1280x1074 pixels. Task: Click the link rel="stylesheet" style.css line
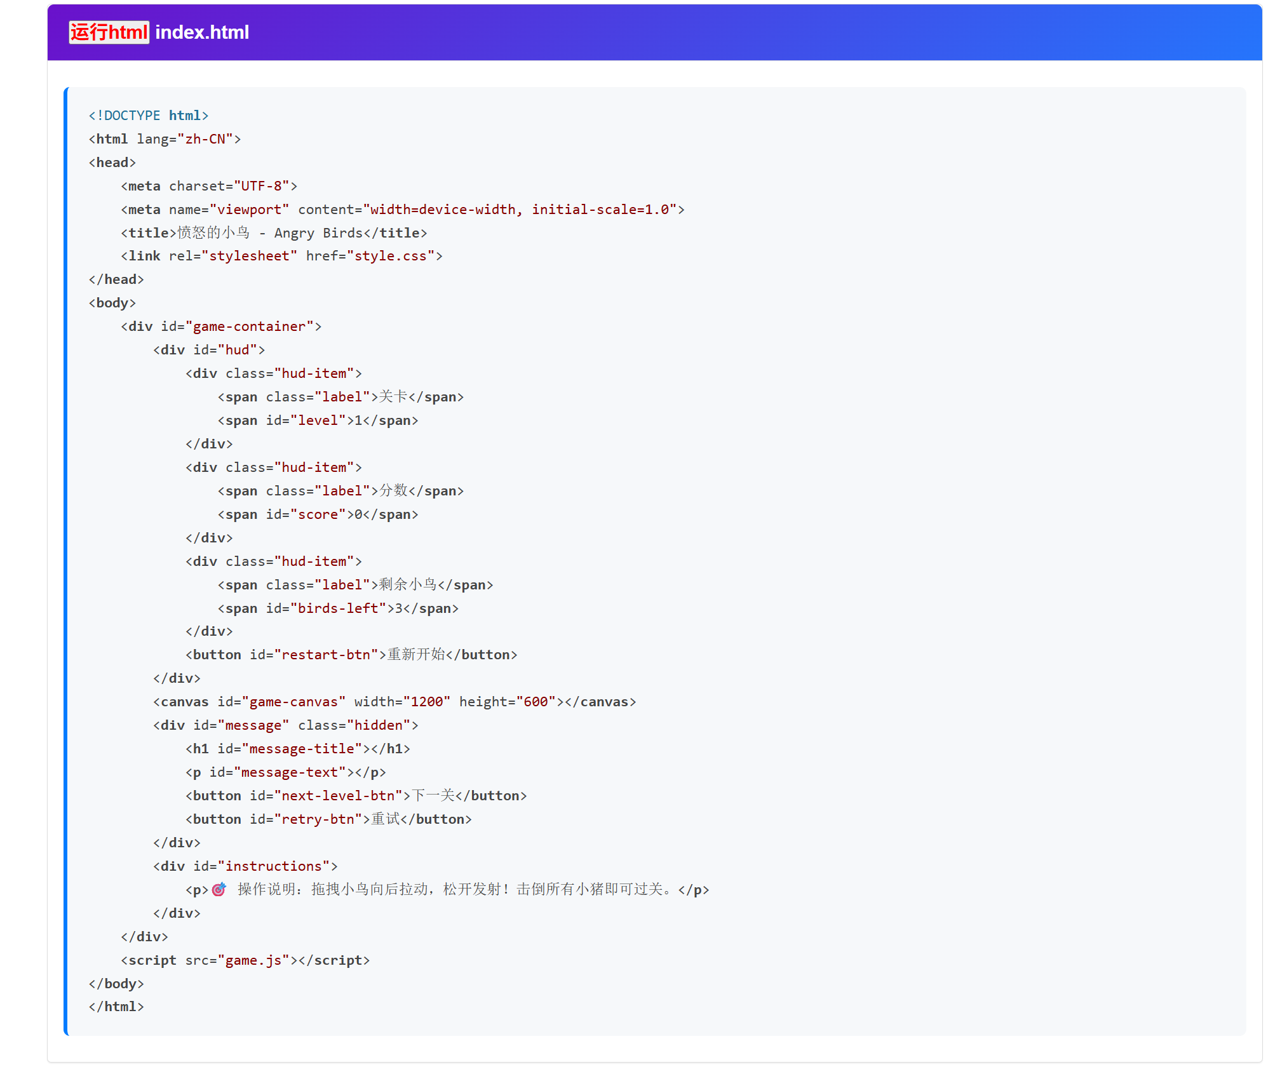[281, 256]
